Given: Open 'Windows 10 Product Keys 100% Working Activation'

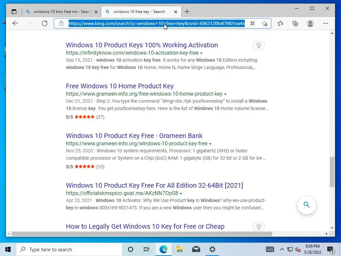Looking at the screenshot, I should (142, 45).
